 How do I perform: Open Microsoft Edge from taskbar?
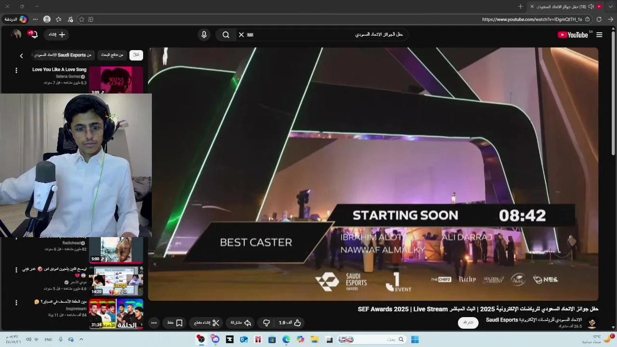point(286,340)
